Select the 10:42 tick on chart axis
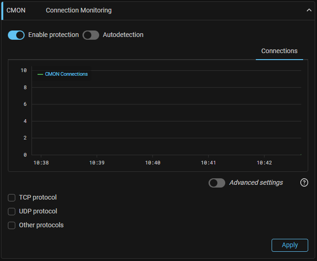 (x=264, y=163)
